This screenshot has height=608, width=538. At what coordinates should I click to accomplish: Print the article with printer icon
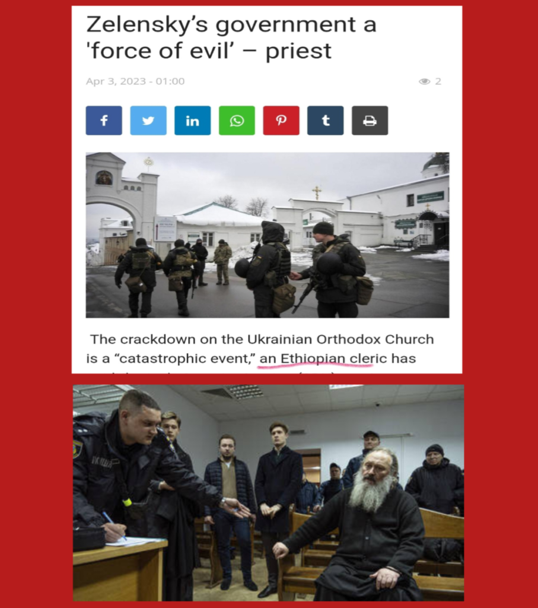(370, 120)
